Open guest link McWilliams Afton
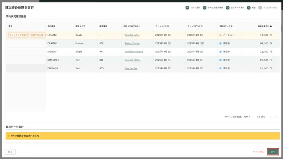The width and height of the screenshot is (283, 159). click(x=134, y=51)
